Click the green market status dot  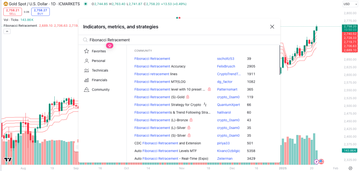tap(86, 4)
